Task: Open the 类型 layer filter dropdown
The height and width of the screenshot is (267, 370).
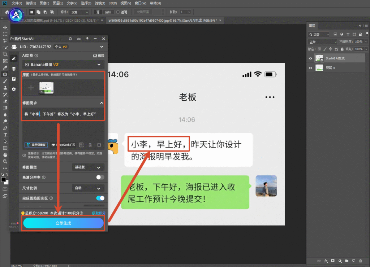Action: (x=319, y=34)
